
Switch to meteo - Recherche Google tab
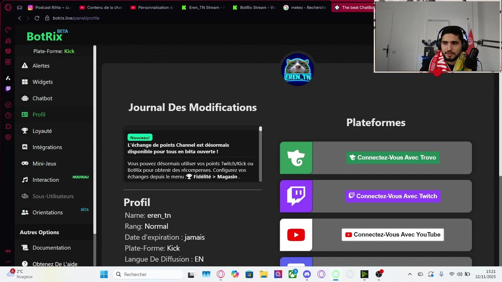coord(305,7)
